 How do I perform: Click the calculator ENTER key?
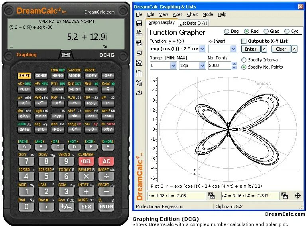coord(106,206)
